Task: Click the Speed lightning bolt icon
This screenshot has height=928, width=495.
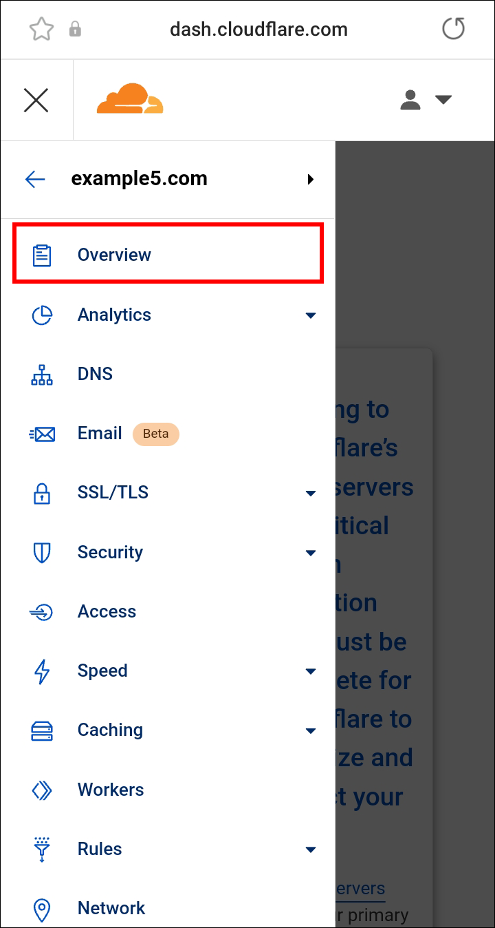Action: 42,671
